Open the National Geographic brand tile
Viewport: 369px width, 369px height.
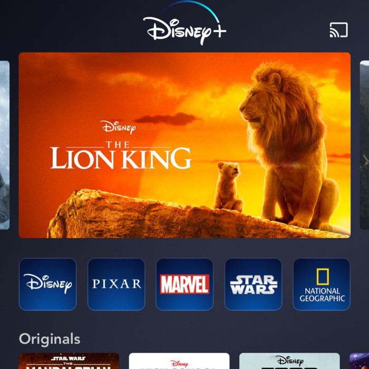click(322, 284)
